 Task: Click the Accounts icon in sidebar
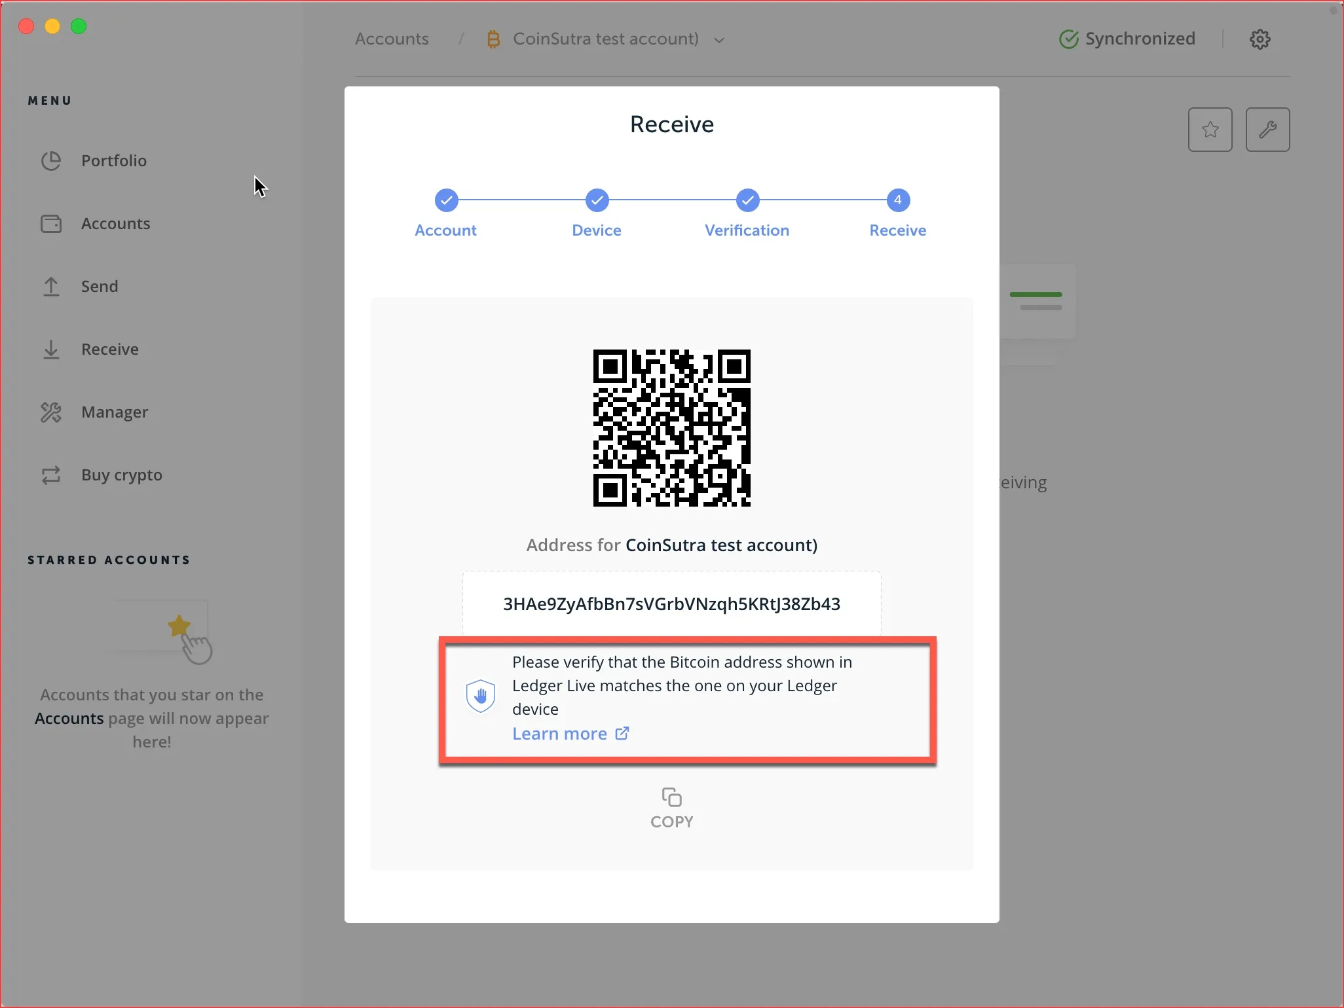(x=50, y=223)
